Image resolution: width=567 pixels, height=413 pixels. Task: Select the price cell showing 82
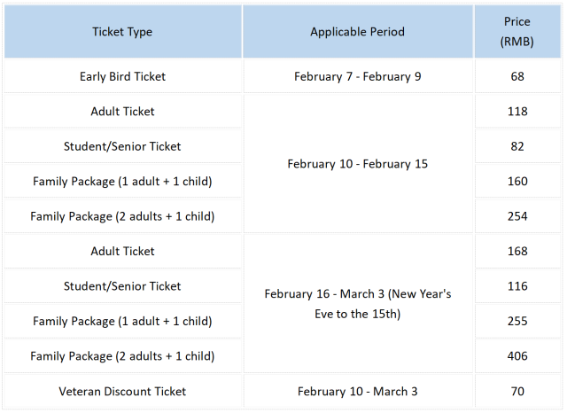coord(518,146)
